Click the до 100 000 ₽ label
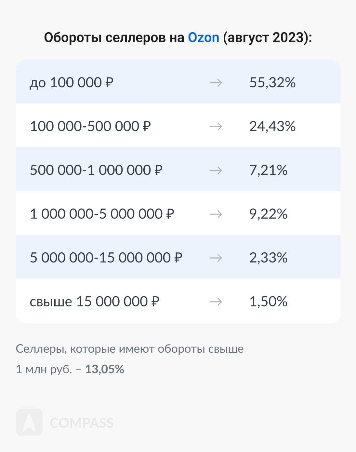356x452 pixels. (x=72, y=83)
